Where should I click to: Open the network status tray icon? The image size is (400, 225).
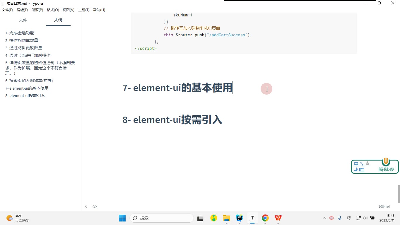pyautogui.click(x=358, y=218)
